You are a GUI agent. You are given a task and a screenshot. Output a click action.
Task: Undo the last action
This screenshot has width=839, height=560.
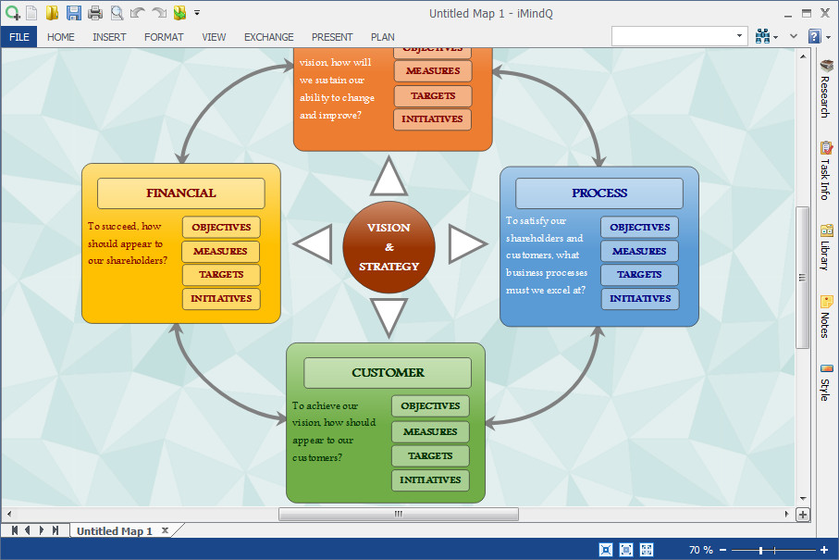point(138,12)
